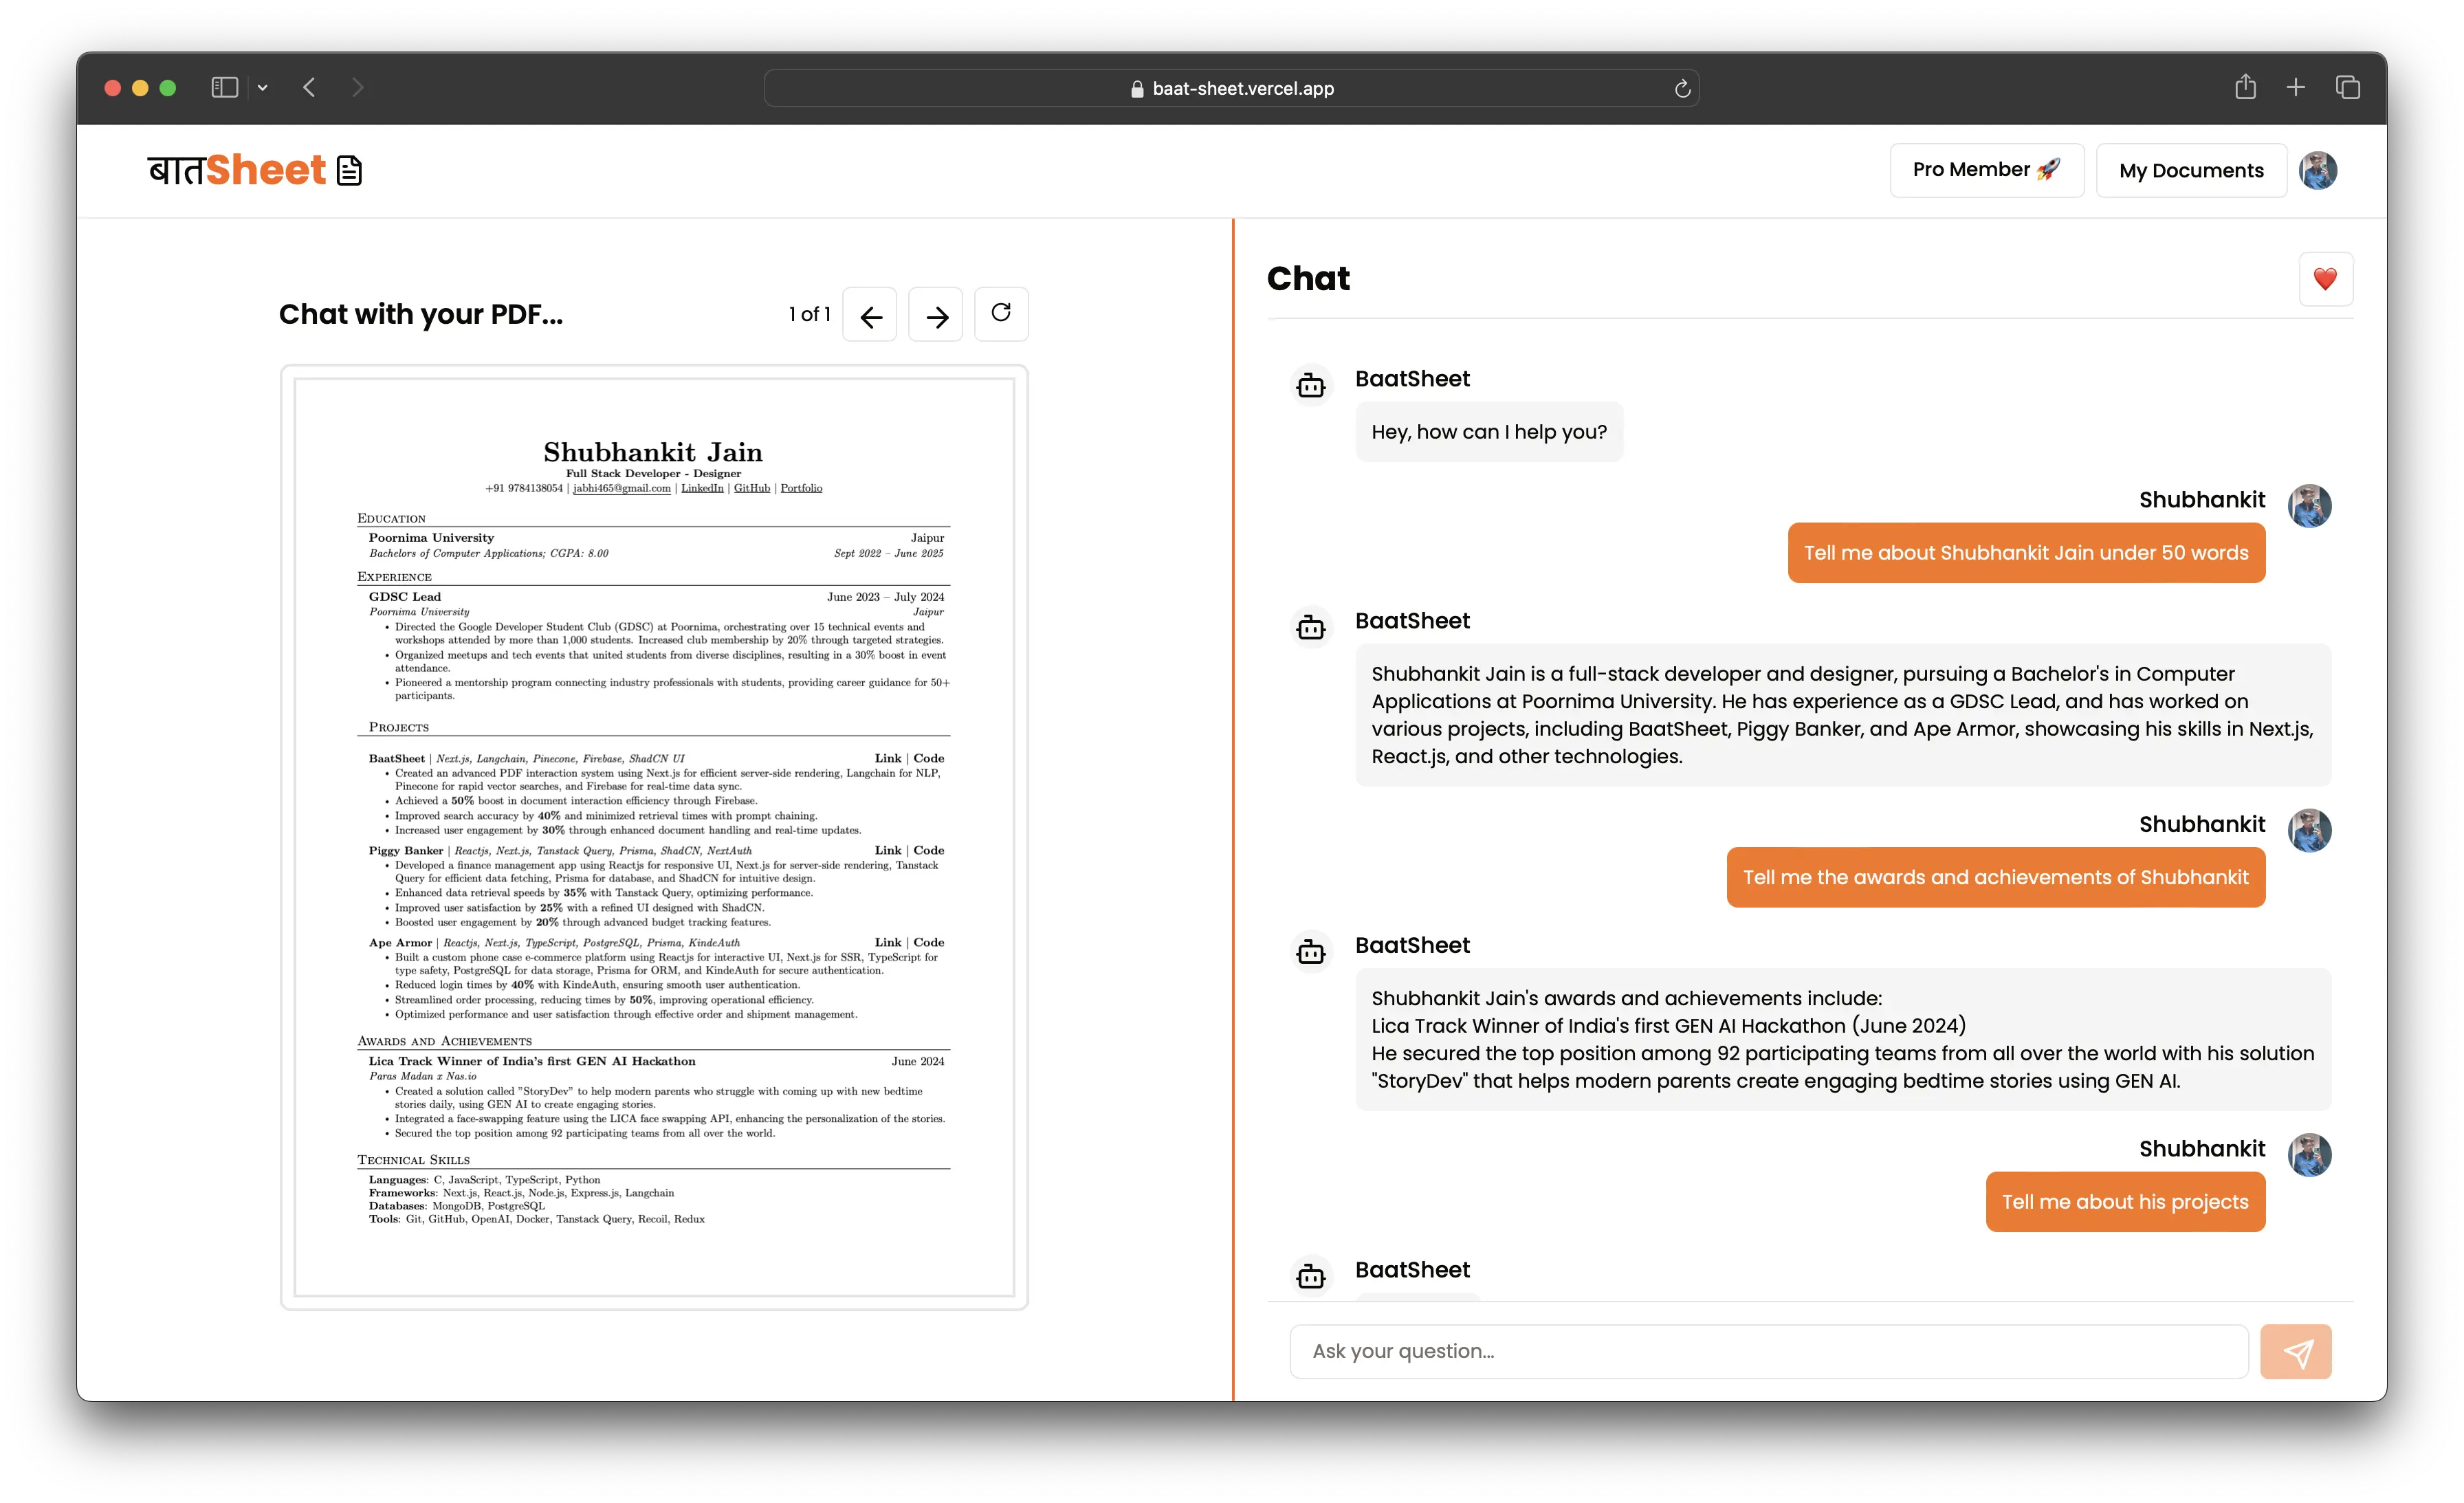Click the orange send message button
Viewport: 2464px width, 1503px height.
(2296, 1352)
